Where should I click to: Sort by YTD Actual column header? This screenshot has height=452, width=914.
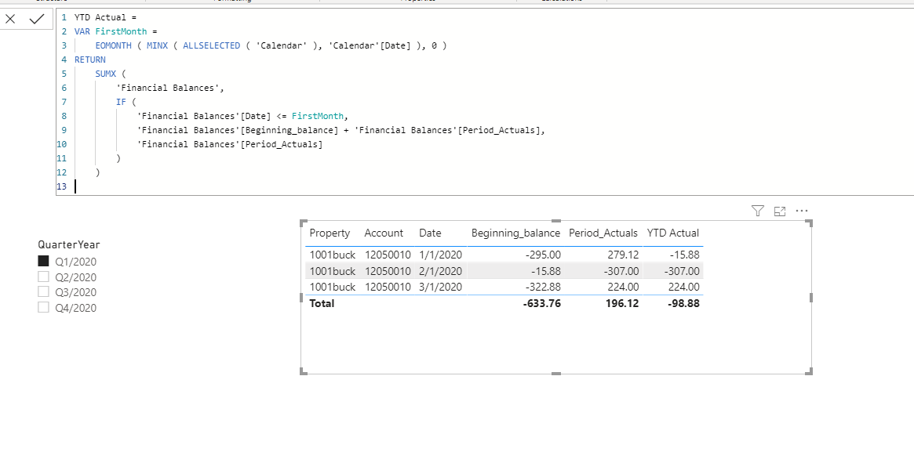pyautogui.click(x=672, y=233)
